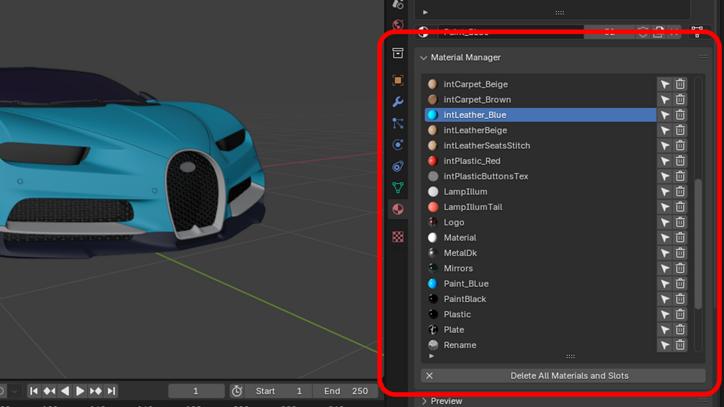This screenshot has height=407, width=724.
Task: Open the World properties tab
Action: pos(398,24)
